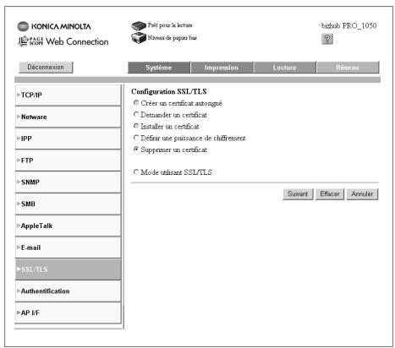Click the help question mark icon
The width and height of the screenshot is (395, 348).
coord(327,39)
